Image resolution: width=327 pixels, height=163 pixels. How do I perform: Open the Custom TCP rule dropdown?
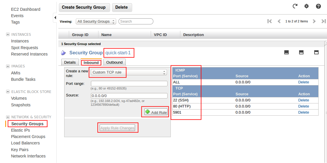click(129, 72)
